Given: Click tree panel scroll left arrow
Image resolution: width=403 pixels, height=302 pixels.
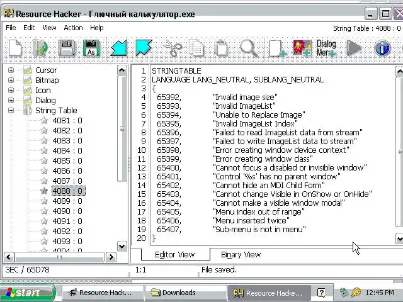Looking at the screenshot, I should pos(9,257).
